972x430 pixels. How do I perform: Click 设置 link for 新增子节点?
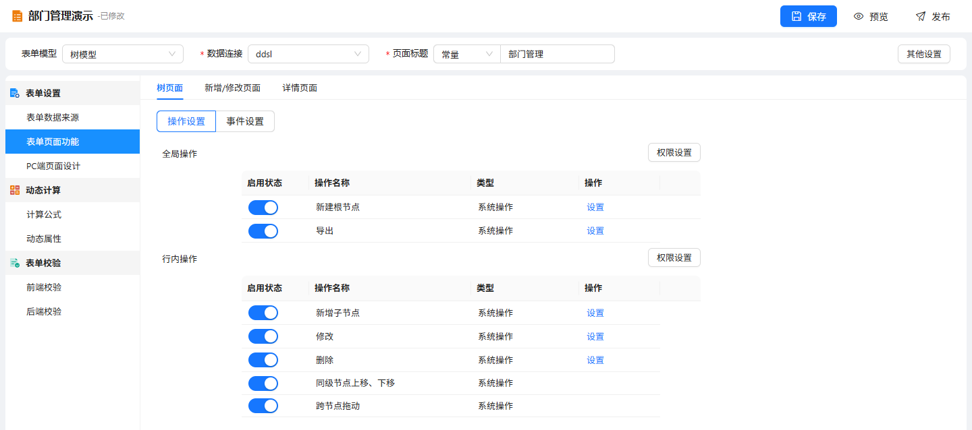pos(595,313)
